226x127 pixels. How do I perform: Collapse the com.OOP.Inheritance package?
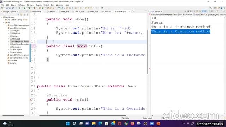click(6, 28)
